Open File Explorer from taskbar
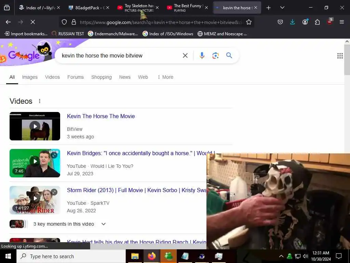The width and height of the screenshot is (350, 263). (x=135, y=256)
